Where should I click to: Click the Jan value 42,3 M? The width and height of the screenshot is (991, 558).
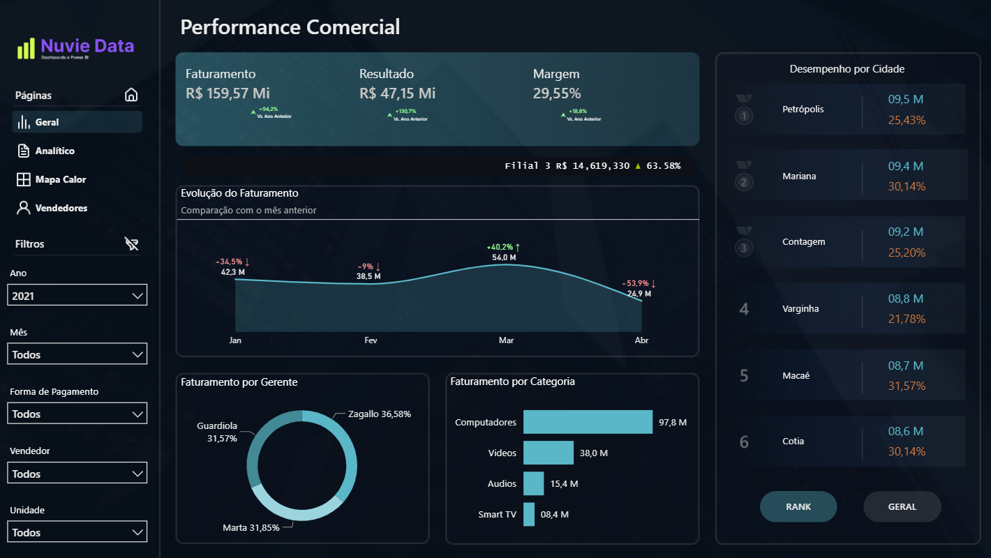[x=233, y=272]
